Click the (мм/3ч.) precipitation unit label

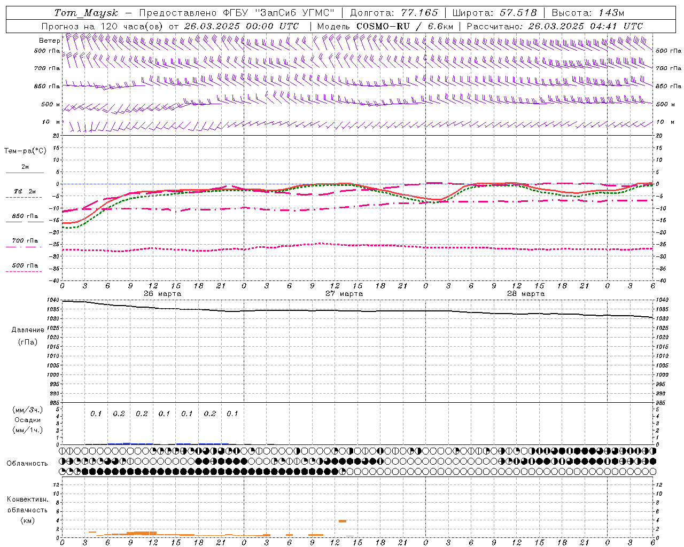[x=28, y=410]
